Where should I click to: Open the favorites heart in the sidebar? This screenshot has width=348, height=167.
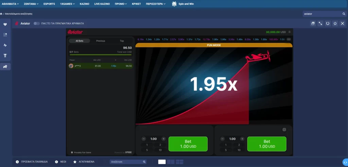pyautogui.click(x=5, y=24)
